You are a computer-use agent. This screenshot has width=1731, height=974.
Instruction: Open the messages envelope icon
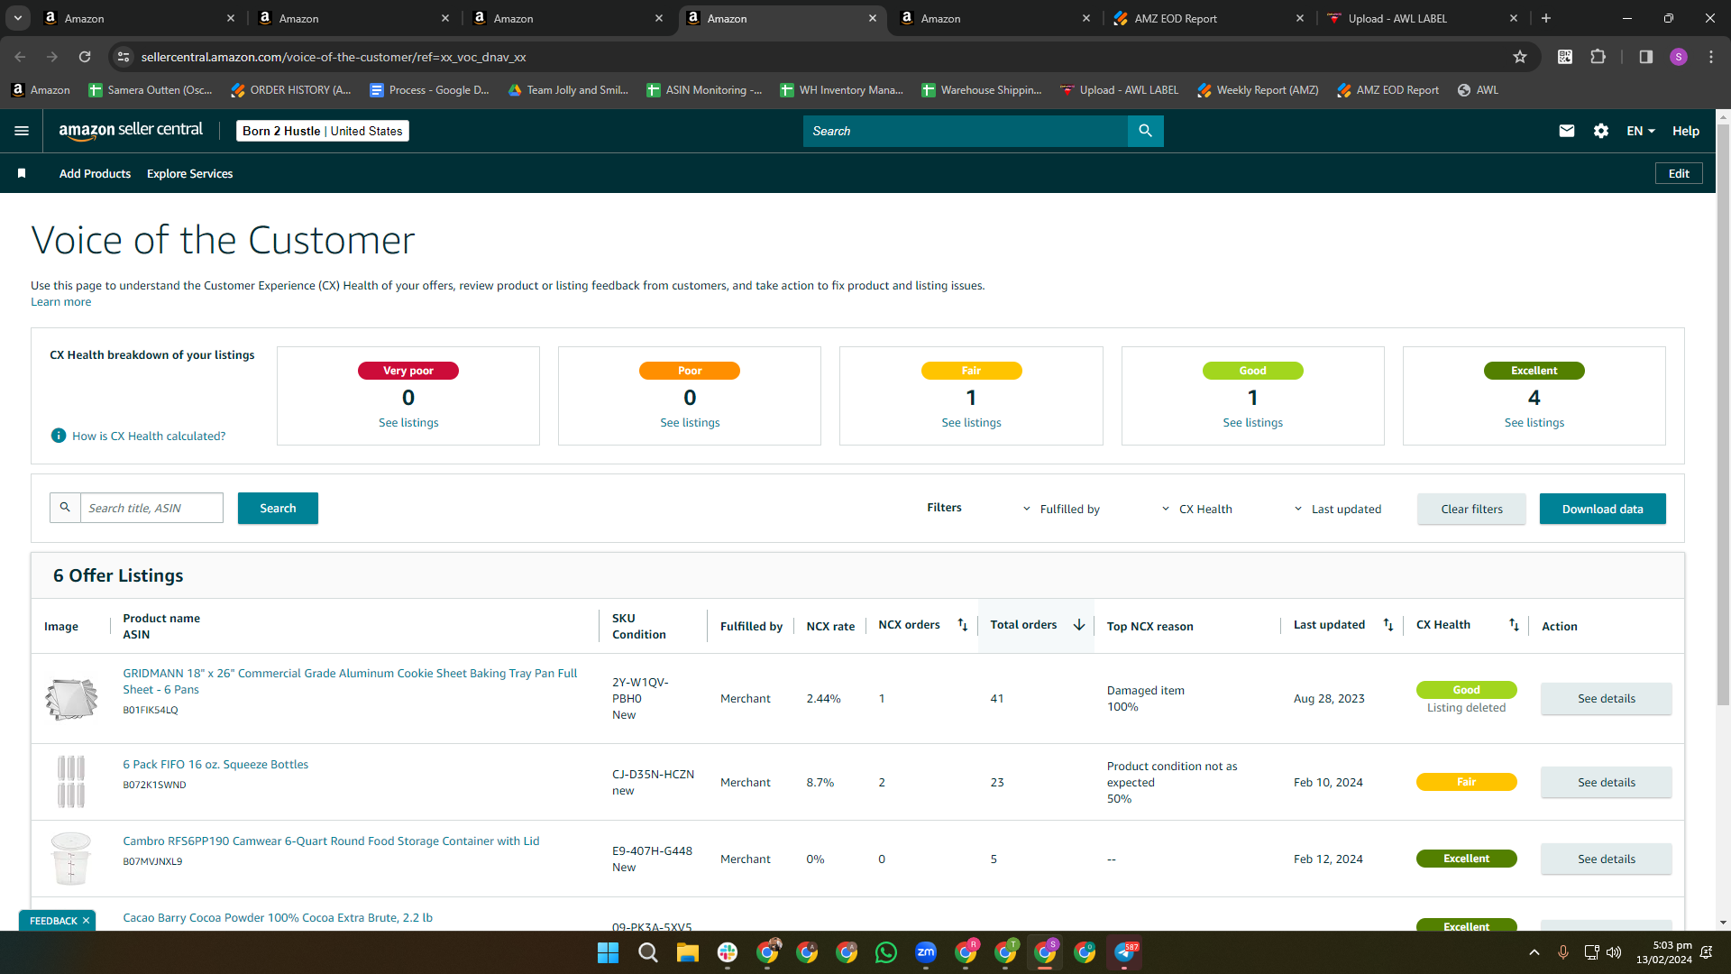coord(1567,131)
